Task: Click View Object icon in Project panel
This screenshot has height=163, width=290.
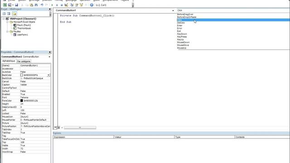Action: point(9,14)
